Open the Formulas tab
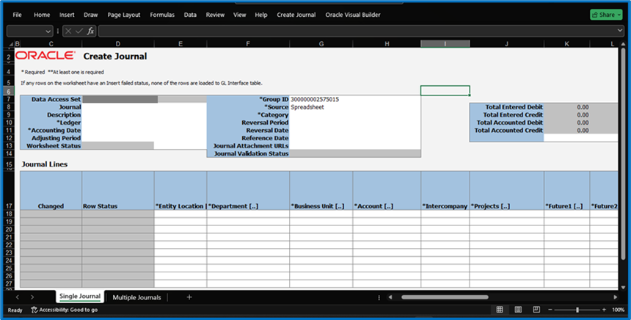The height and width of the screenshot is (320, 631). tap(162, 15)
